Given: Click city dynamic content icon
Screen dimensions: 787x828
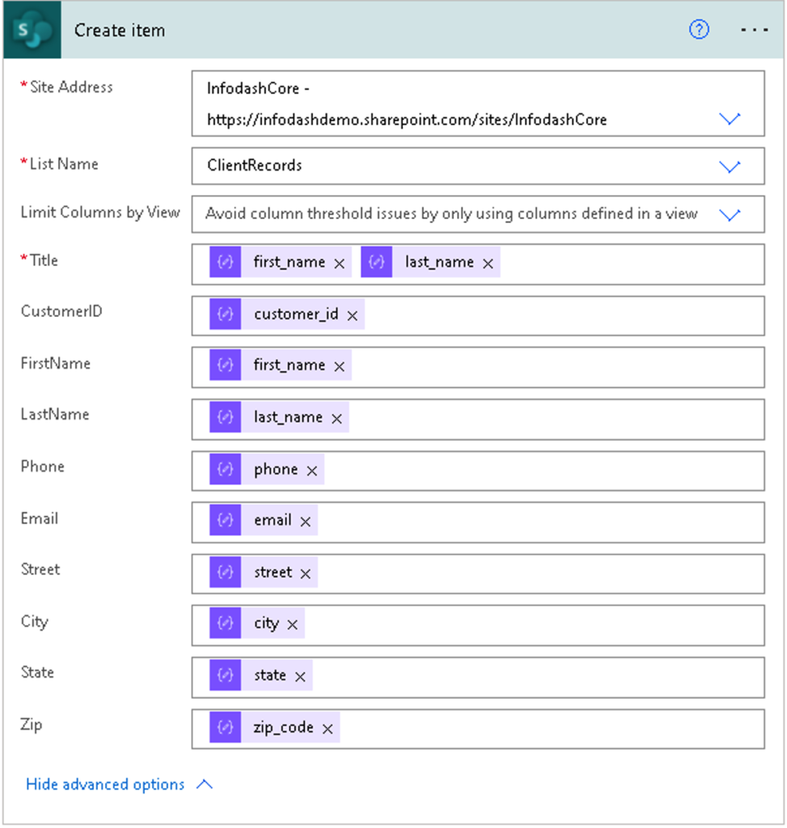Looking at the screenshot, I should pyautogui.click(x=226, y=623).
